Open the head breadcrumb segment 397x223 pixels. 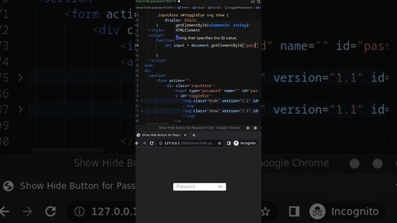pos(198,7)
